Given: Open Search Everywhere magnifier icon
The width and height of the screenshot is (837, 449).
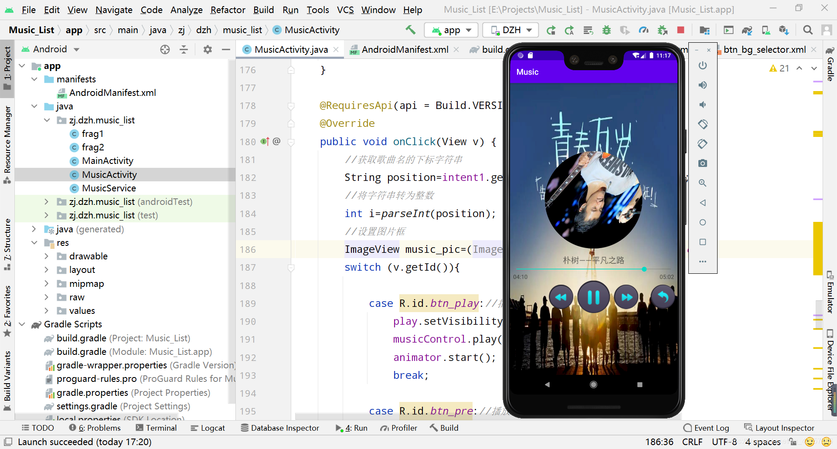Looking at the screenshot, I should (x=808, y=30).
